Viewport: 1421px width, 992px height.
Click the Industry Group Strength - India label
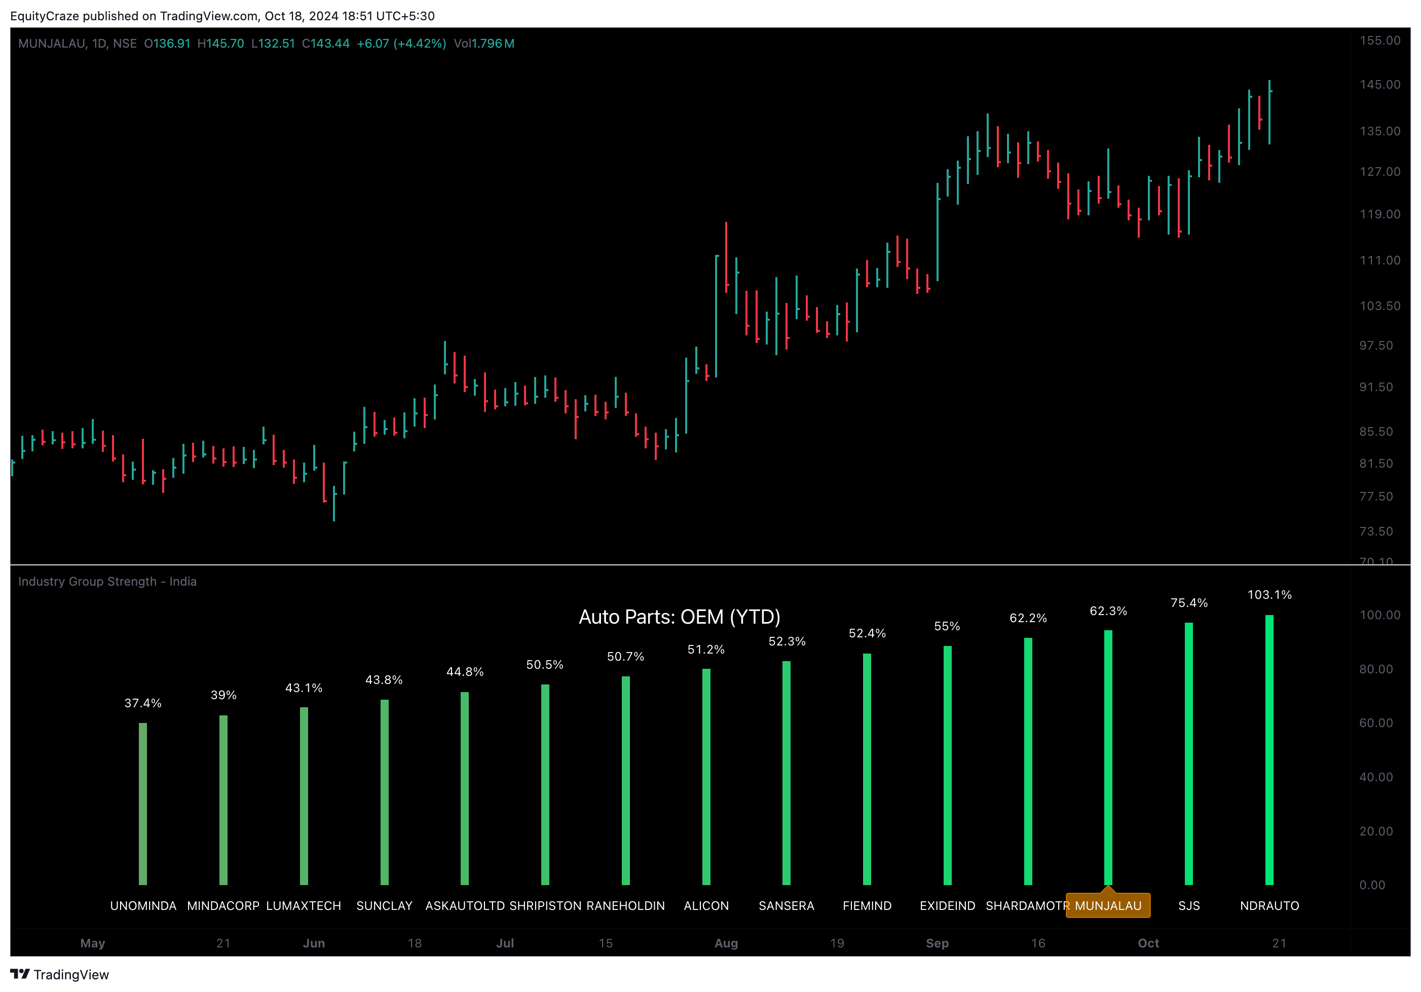coord(107,582)
